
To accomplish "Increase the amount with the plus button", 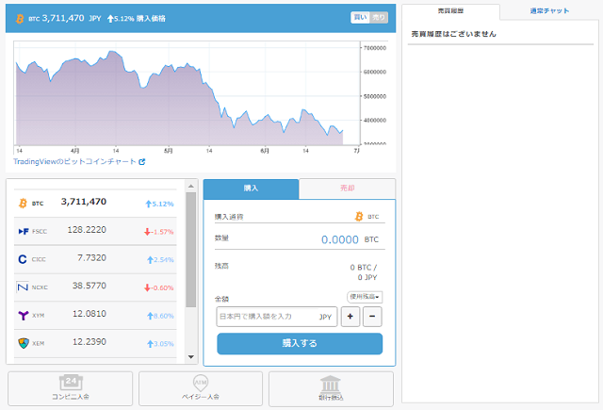I will (x=350, y=318).
